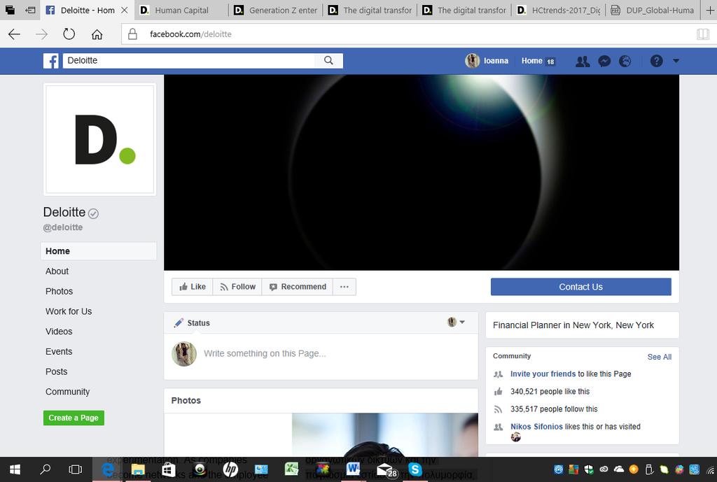This screenshot has width=717, height=482.
Task: Open account settings dropdown arrow
Action: [x=676, y=61]
